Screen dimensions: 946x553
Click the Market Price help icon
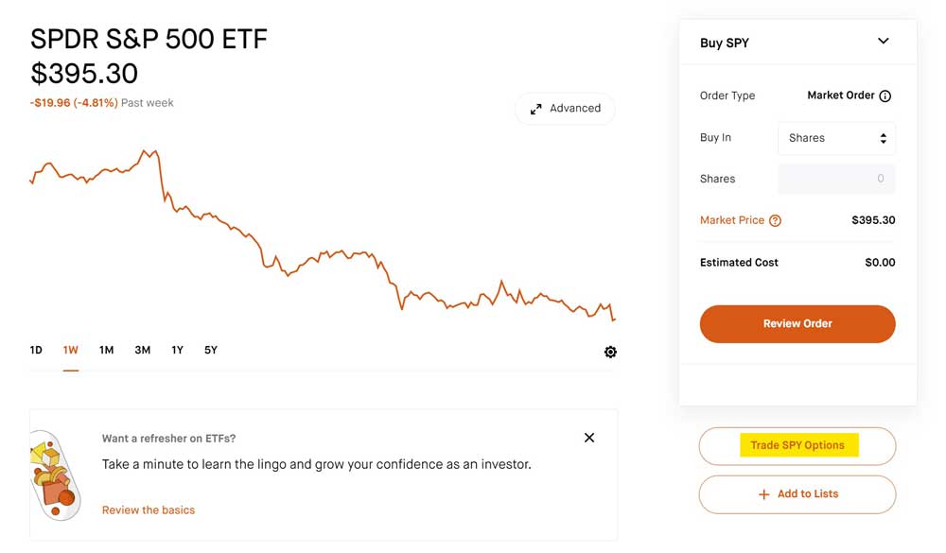click(775, 220)
